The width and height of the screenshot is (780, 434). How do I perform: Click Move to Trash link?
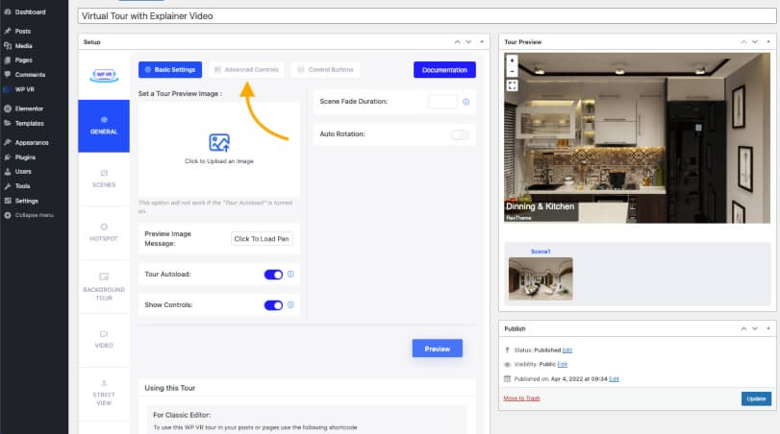pos(522,398)
